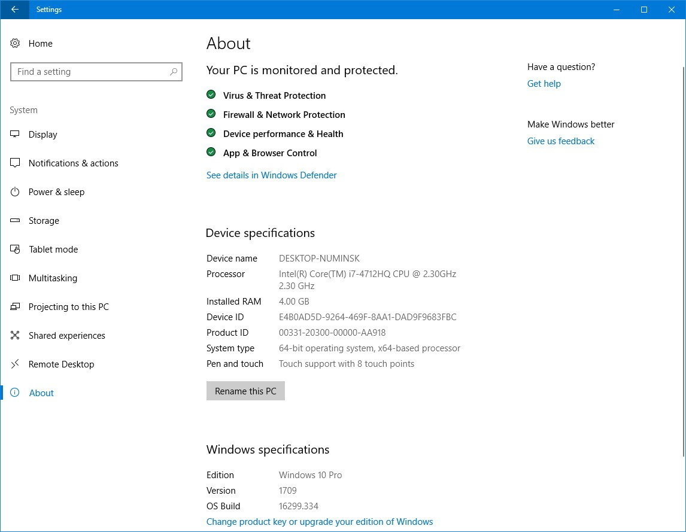Open Storage settings
Image resolution: width=686 pixels, height=532 pixels.
coord(44,221)
